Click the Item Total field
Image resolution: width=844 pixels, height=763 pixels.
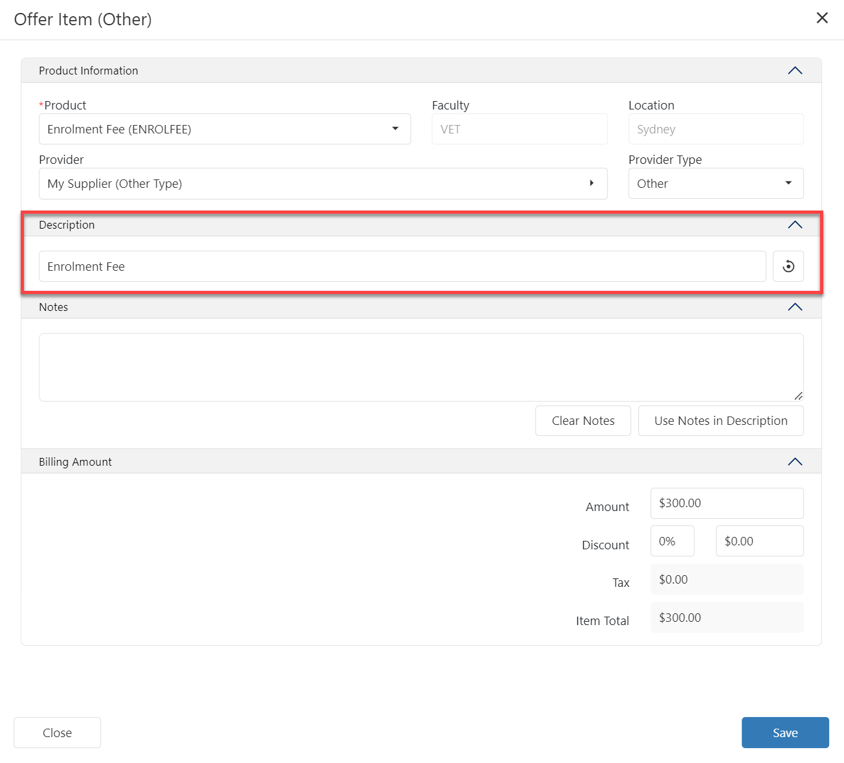click(x=726, y=617)
